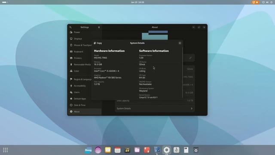Click the Linux 6.7.0-arch3-1 kernel value
The height and width of the screenshot is (155, 275).
(148, 97)
